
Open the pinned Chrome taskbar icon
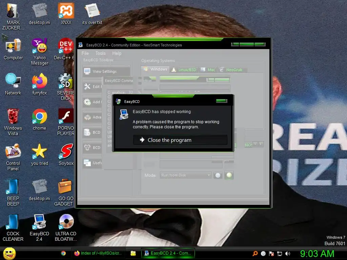pyautogui.click(x=63, y=253)
